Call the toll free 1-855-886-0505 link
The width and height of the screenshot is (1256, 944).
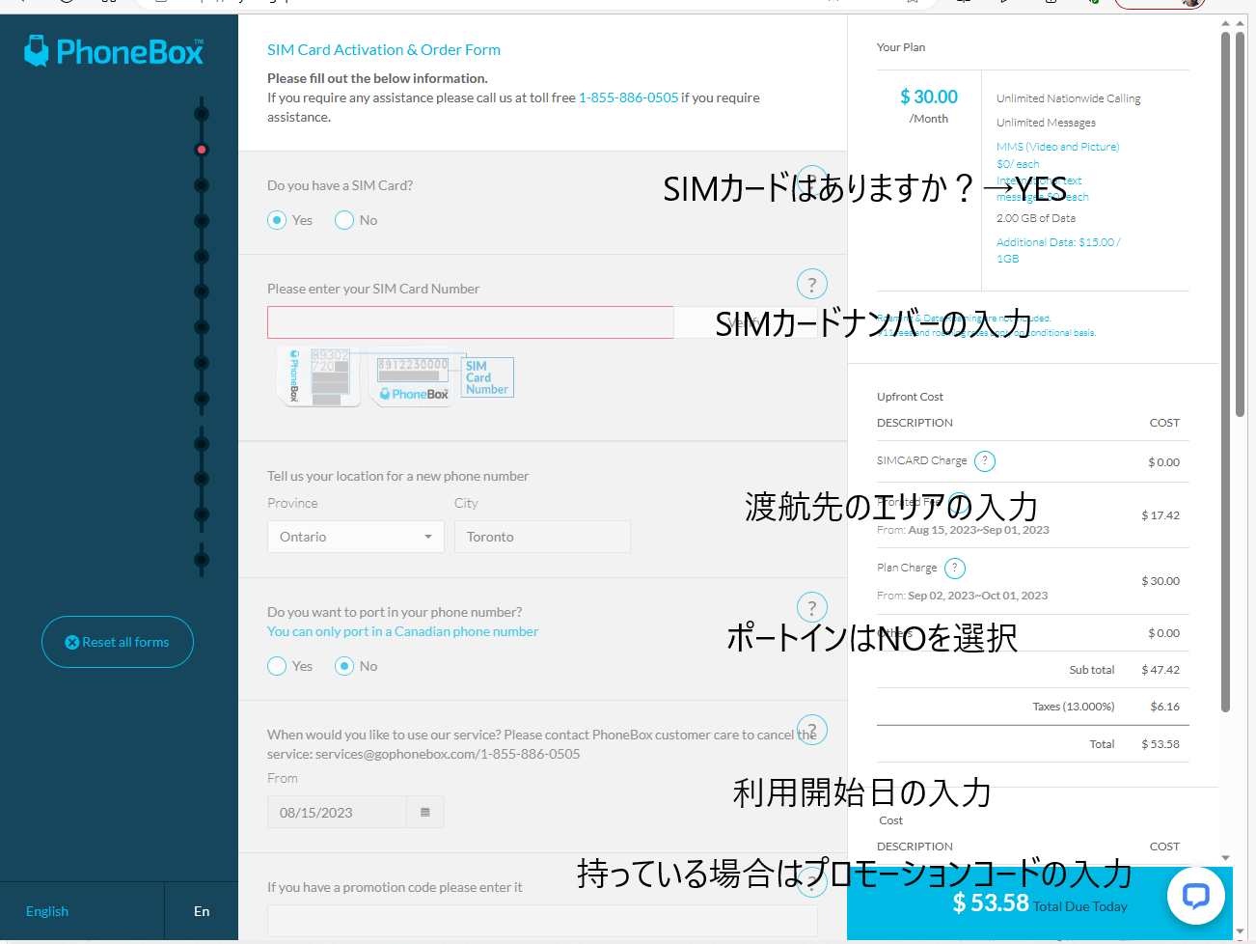pyautogui.click(x=628, y=97)
